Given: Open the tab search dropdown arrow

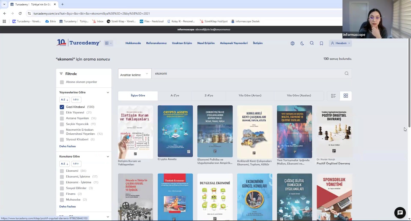Looking at the screenshot, I should click(4, 4).
